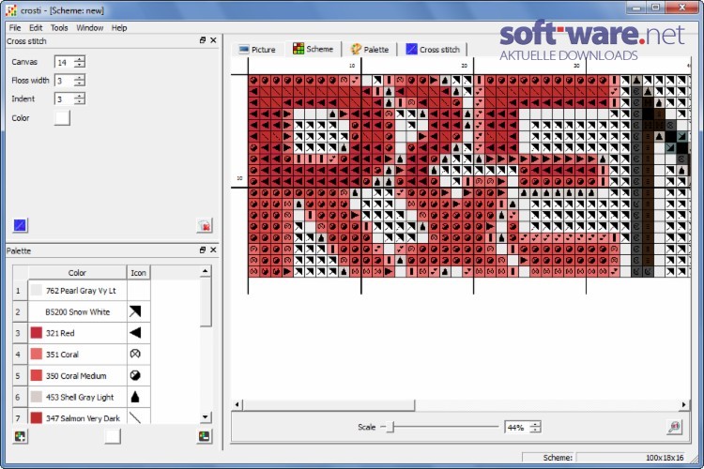
Task: Close the Cross stitch panel
Action: click(x=213, y=40)
